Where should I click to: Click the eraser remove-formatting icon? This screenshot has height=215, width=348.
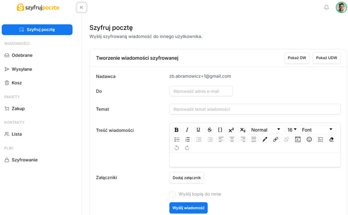click(331, 140)
